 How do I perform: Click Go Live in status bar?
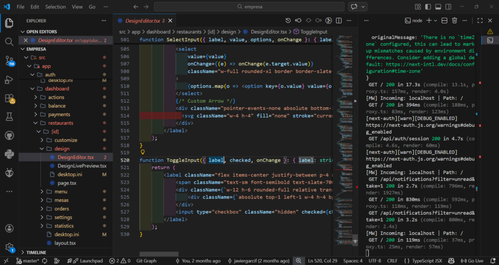[x=472, y=261]
